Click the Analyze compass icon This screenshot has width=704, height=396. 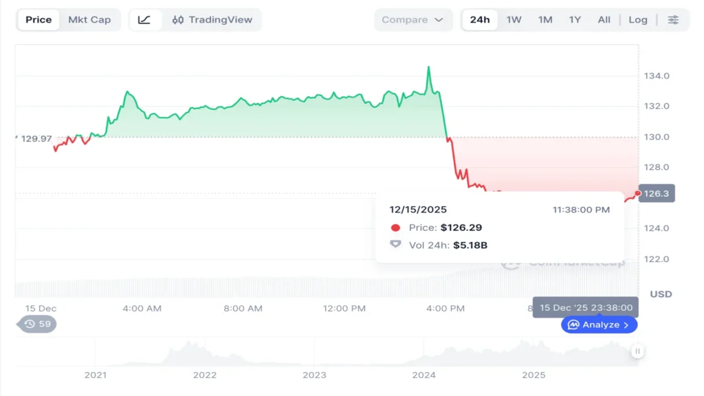(574, 324)
